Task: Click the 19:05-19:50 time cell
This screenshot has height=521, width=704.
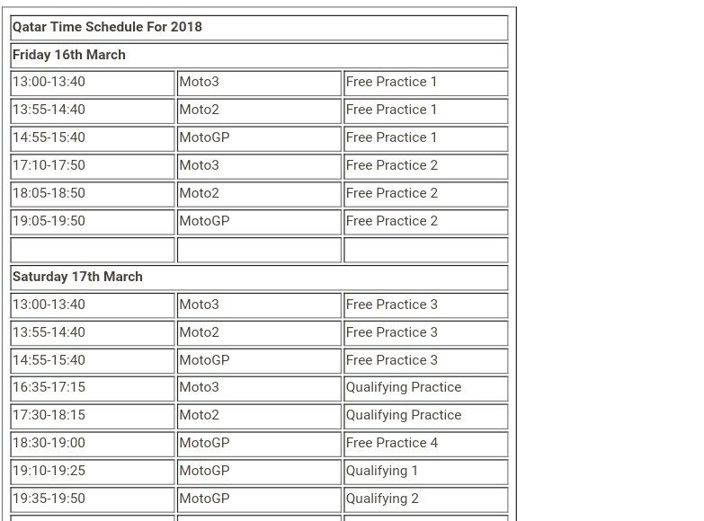Action: 49,221
